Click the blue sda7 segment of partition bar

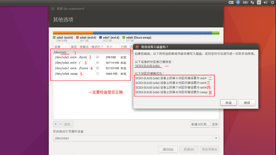[x=152, y=33]
